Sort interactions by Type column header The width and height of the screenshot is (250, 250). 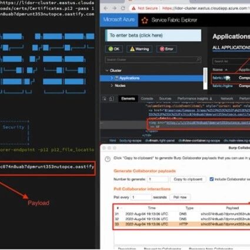click(189, 208)
